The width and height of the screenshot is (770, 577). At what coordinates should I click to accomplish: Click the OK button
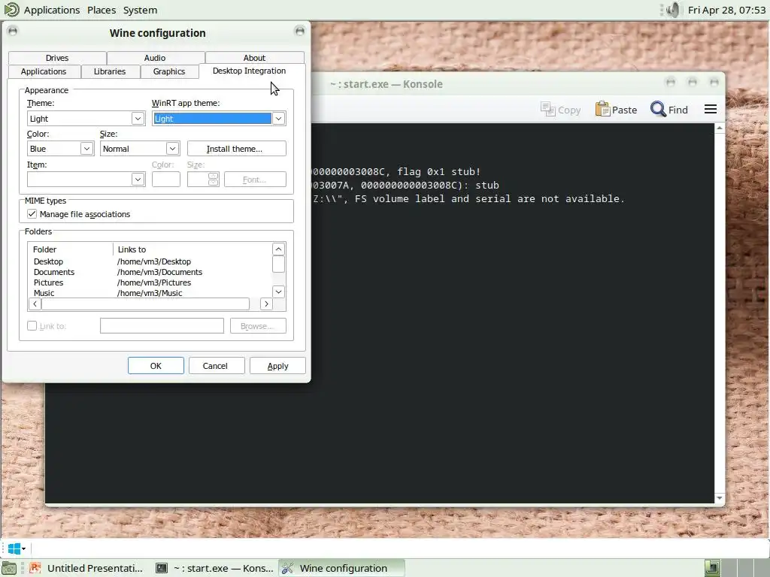tap(156, 366)
